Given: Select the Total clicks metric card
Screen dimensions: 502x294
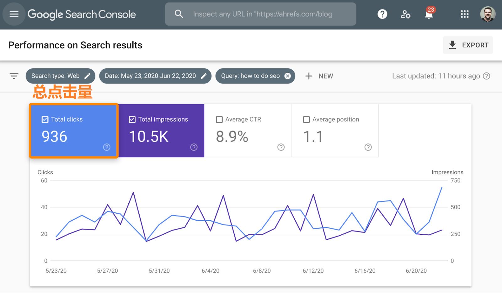Looking at the screenshot, I should [x=73, y=131].
